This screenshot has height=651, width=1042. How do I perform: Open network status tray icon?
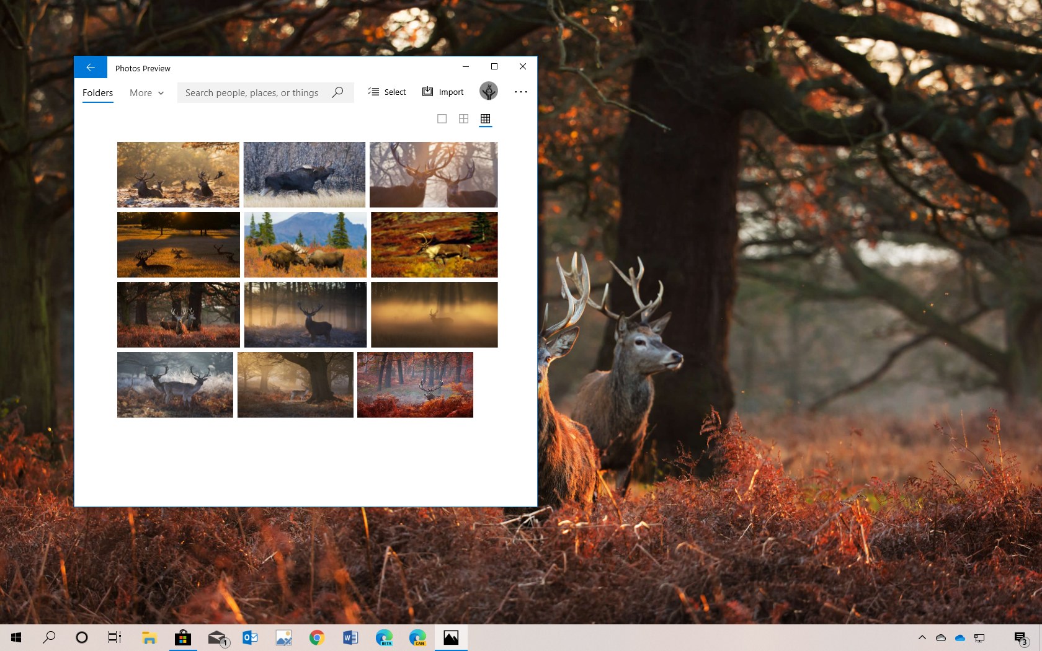pyautogui.click(x=979, y=637)
